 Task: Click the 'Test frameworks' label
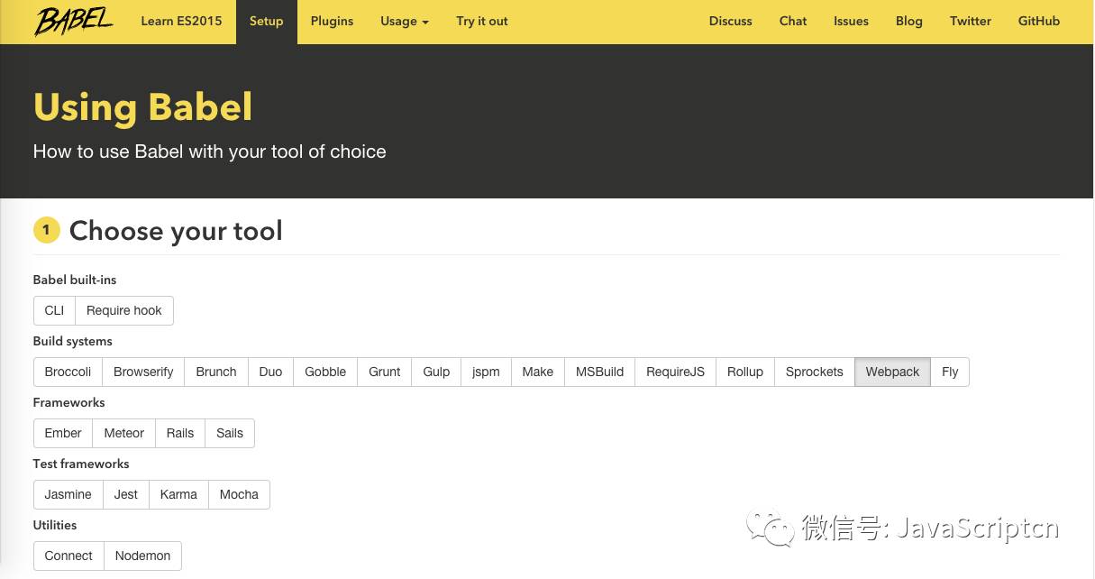pyautogui.click(x=81, y=464)
